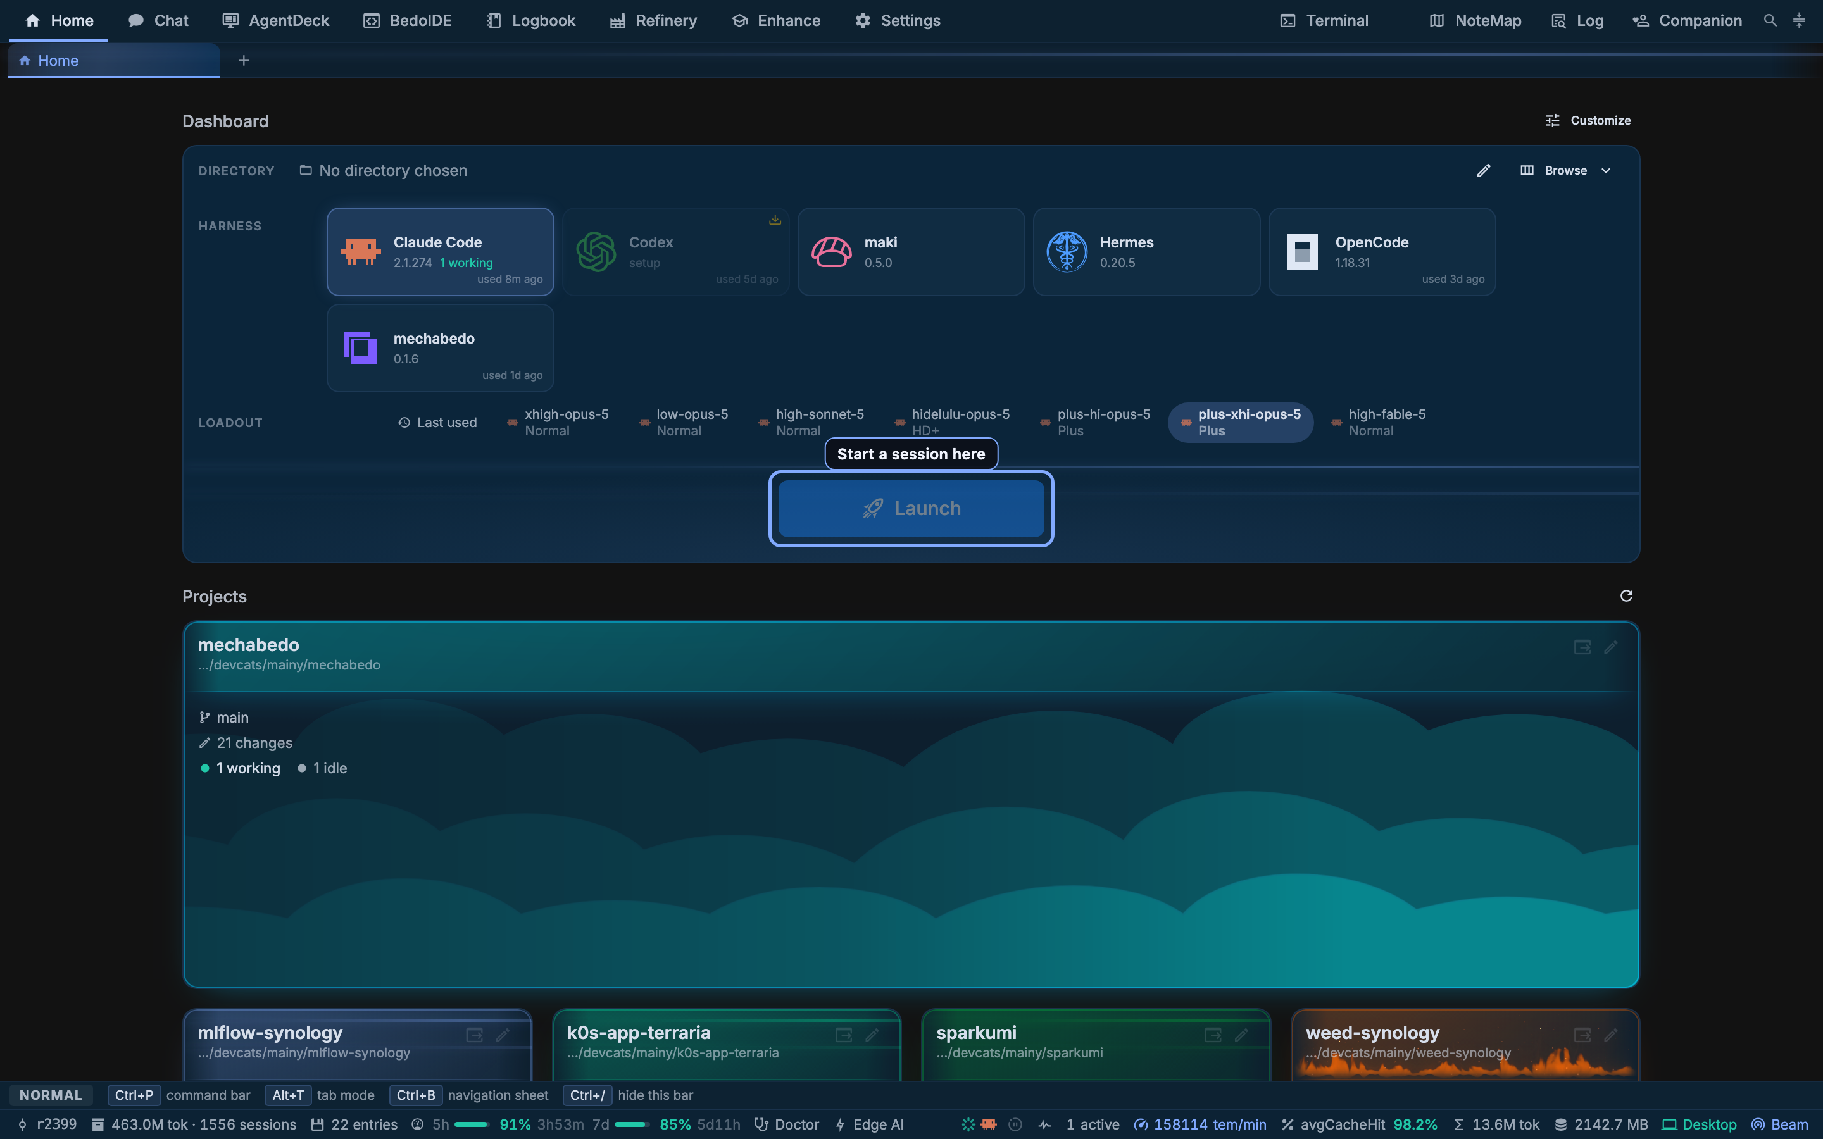Click the Launch button

pos(911,509)
